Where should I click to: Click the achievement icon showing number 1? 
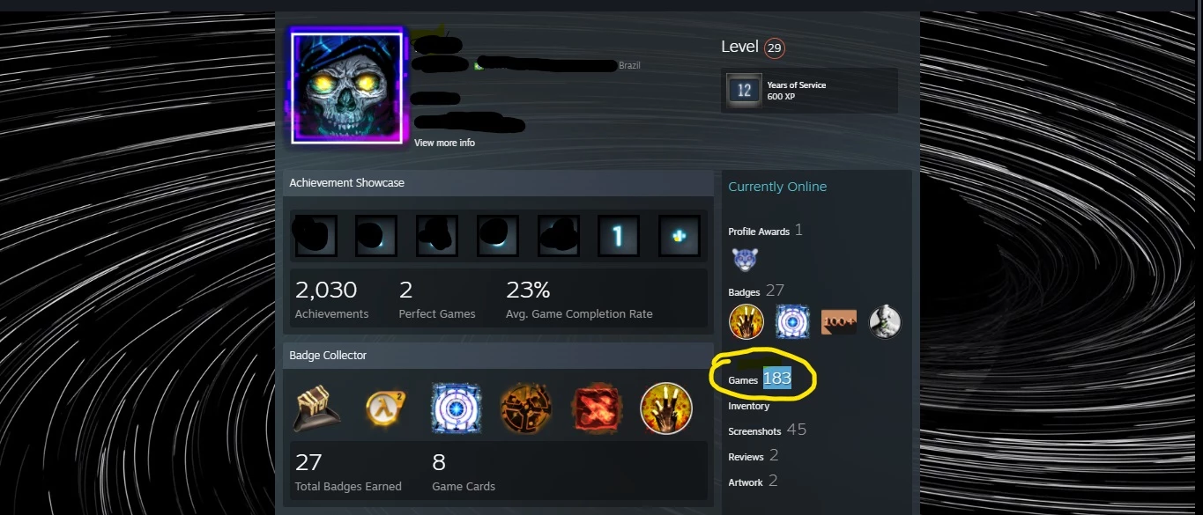pos(619,235)
